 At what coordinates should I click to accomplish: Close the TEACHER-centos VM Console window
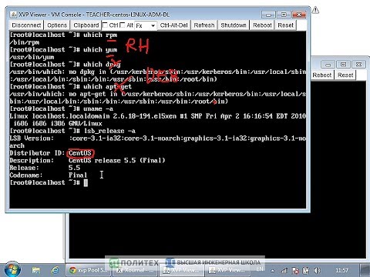coord(299,15)
